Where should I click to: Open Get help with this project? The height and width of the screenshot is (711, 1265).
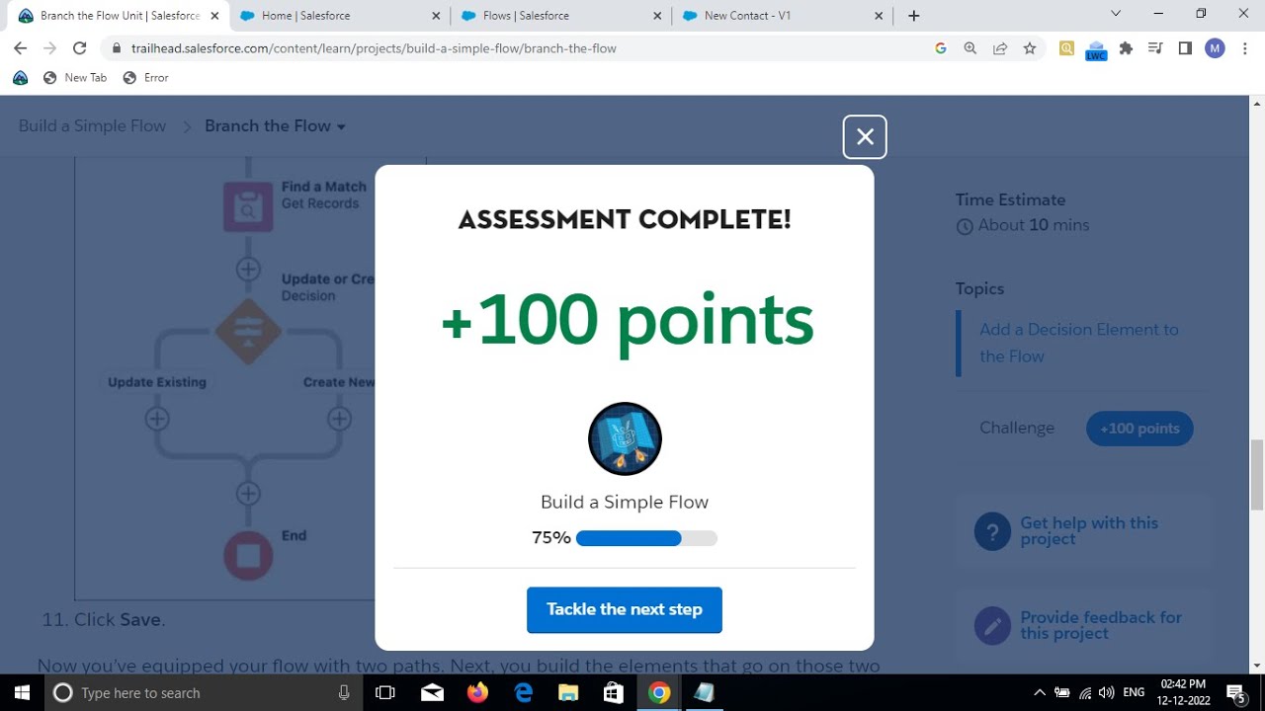1089,531
